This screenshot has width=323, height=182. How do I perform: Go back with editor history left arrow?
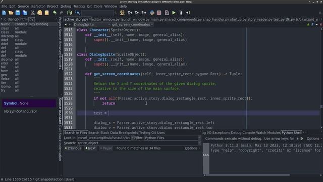[x=66, y=25]
